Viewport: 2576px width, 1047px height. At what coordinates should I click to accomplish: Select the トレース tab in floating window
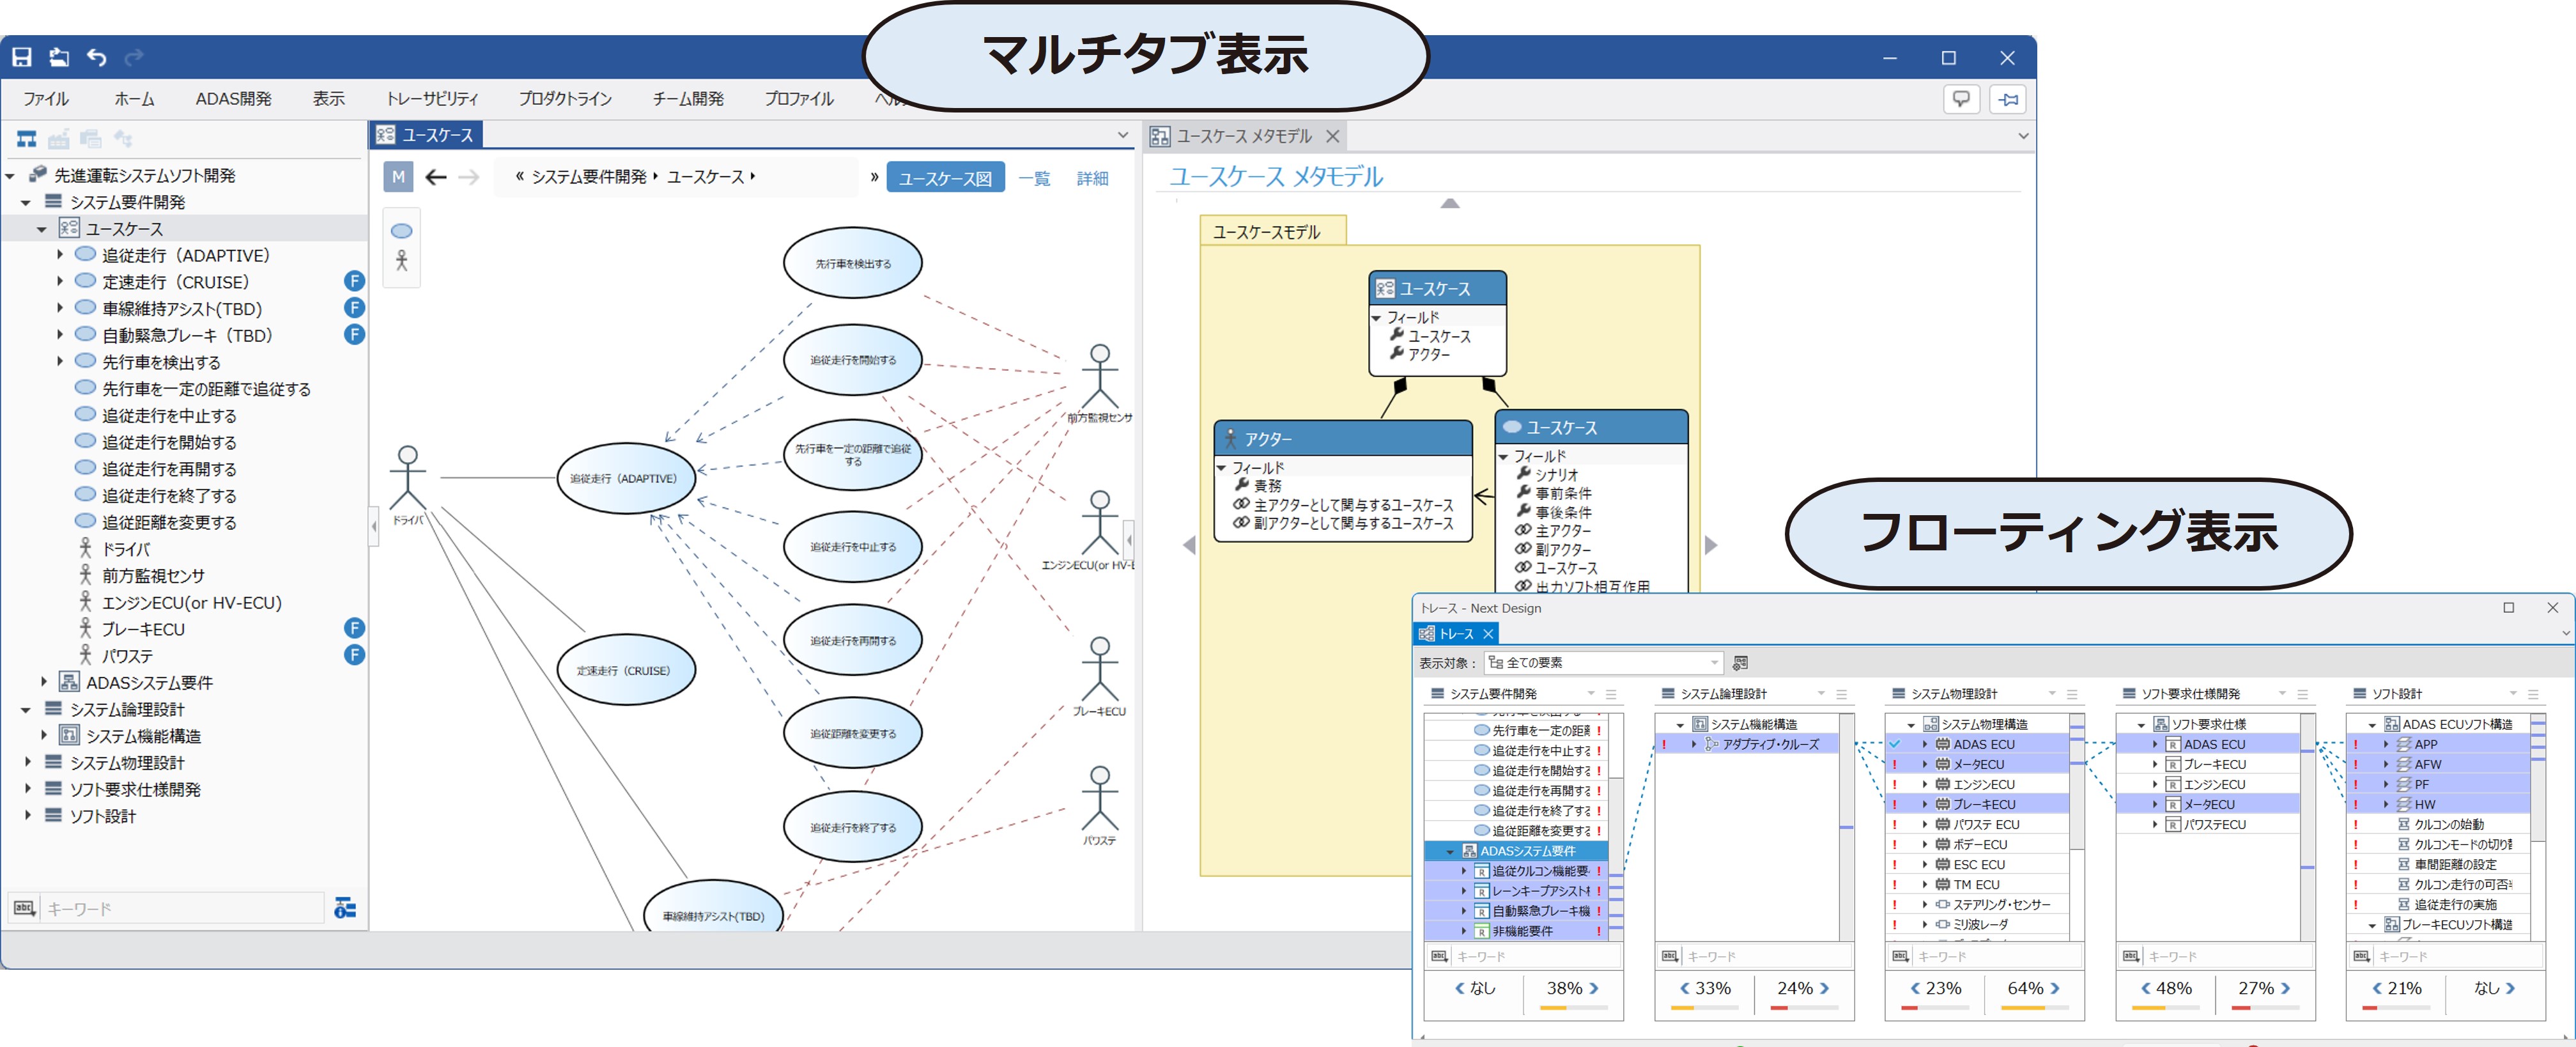click(x=1456, y=634)
